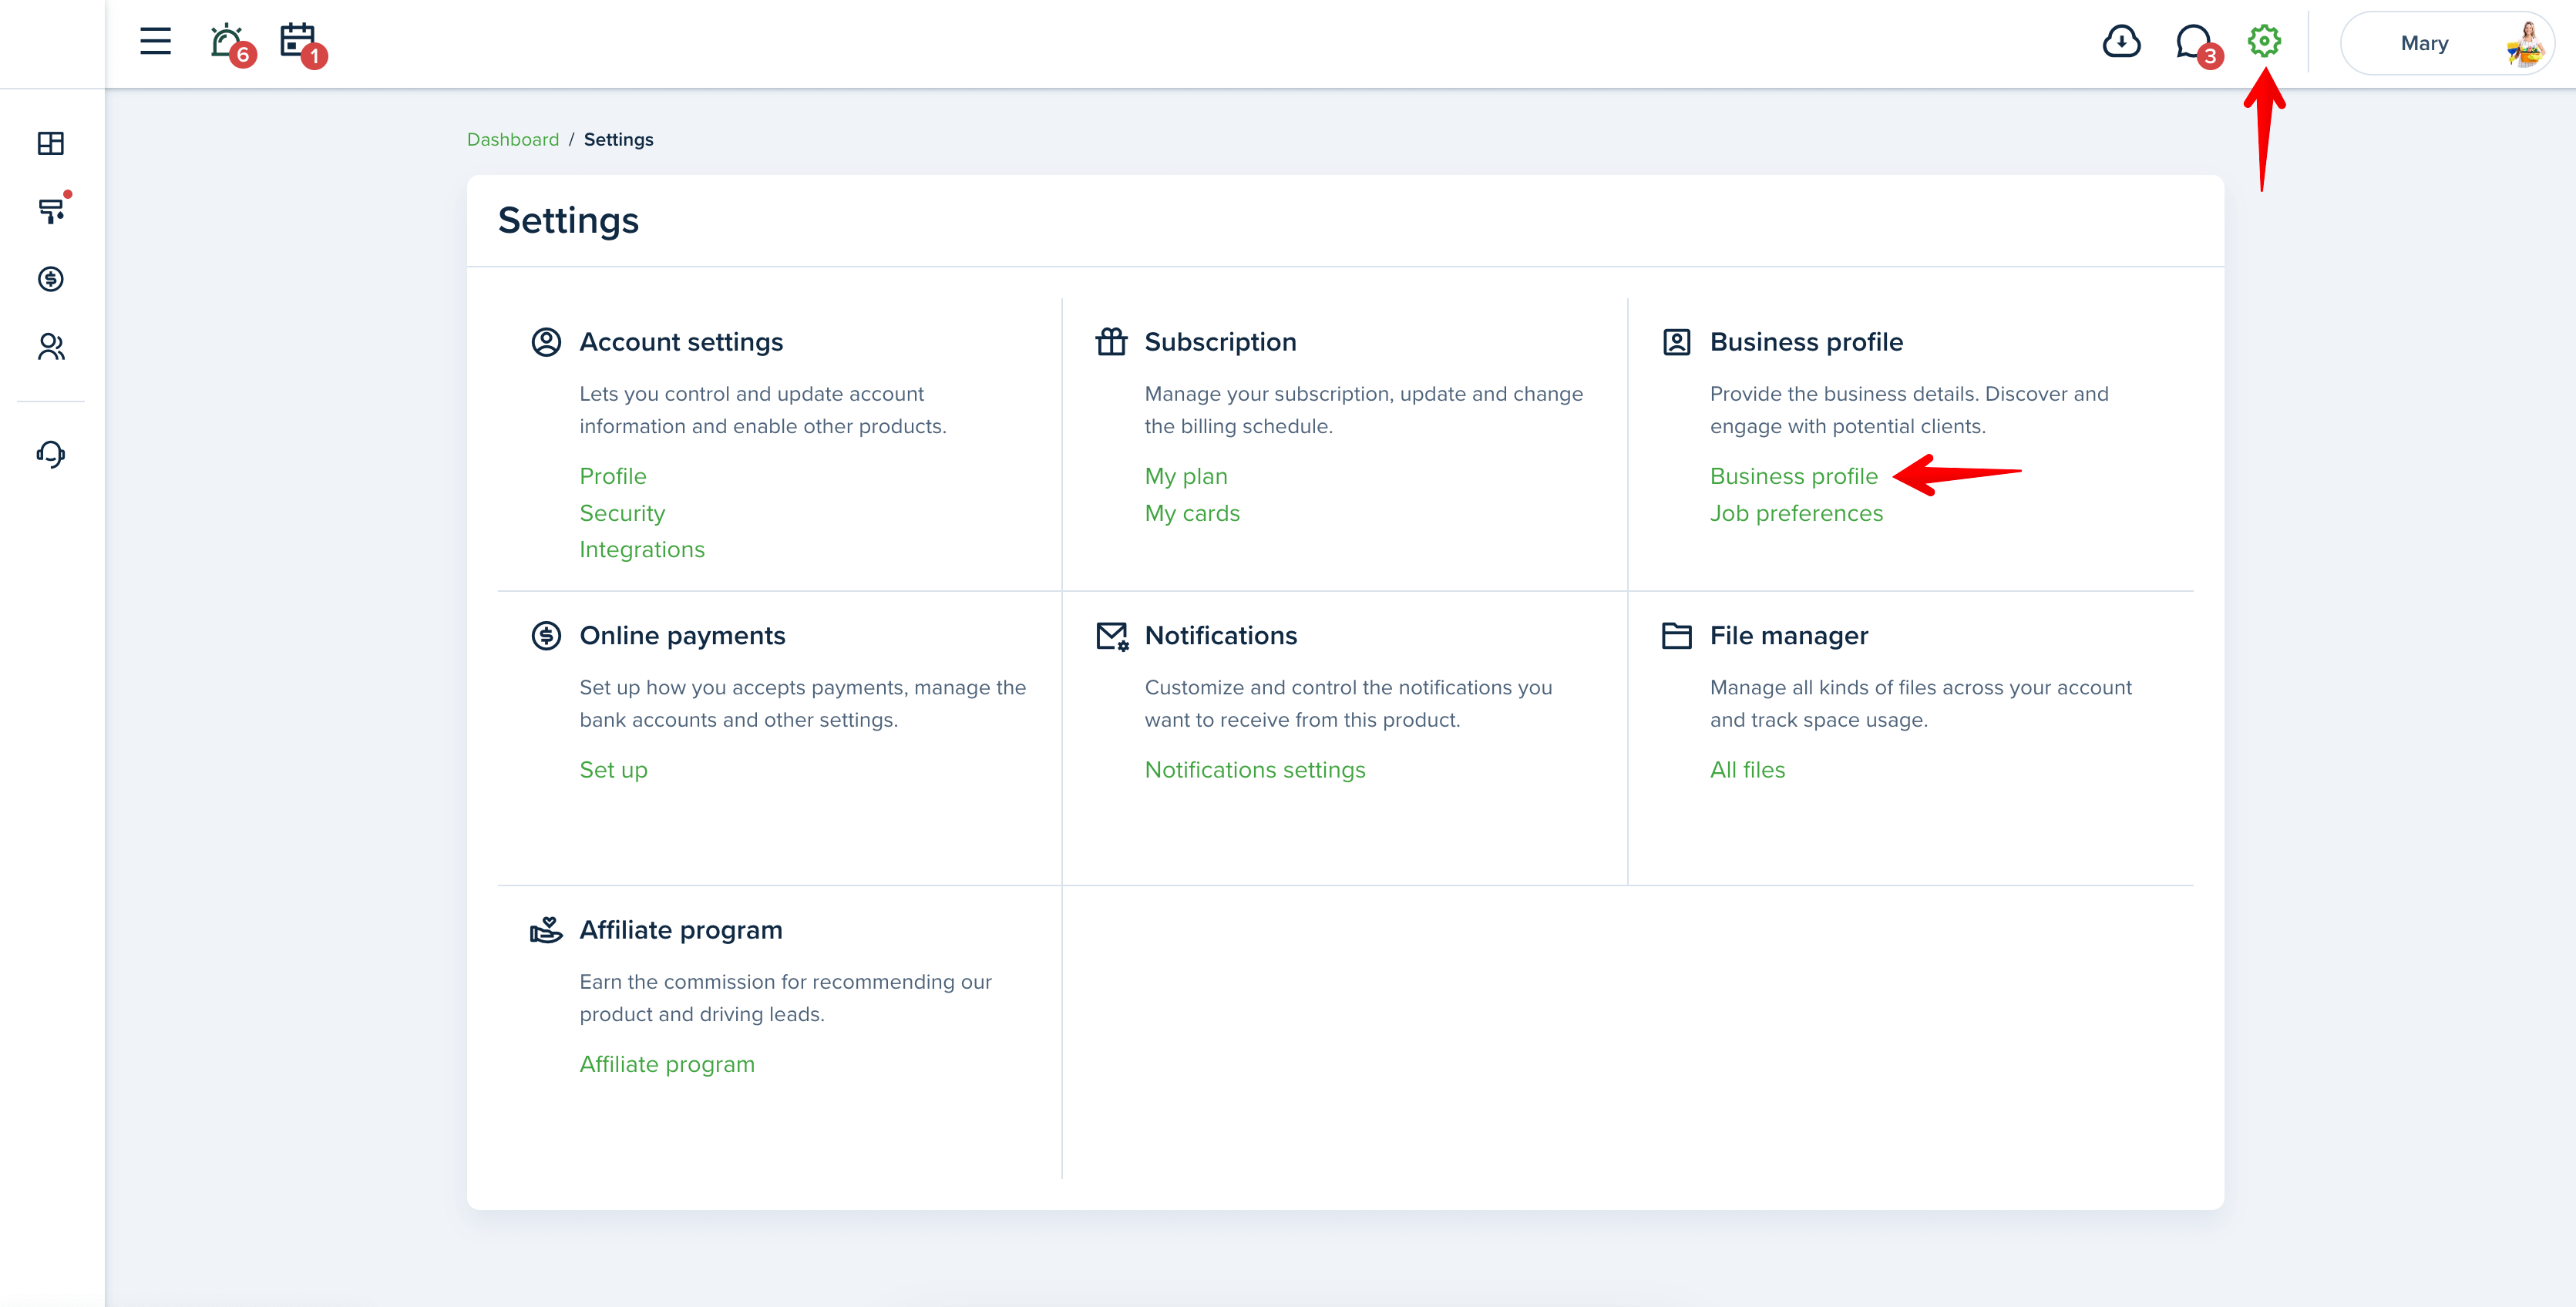Click Set up under Online payments
Image resolution: width=2576 pixels, height=1307 pixels.
[x=613, y=770]
